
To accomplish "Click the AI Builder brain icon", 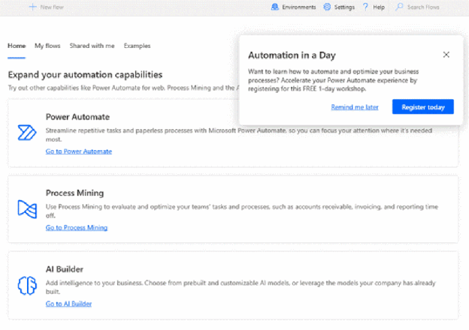I will (x=27, y=286).
